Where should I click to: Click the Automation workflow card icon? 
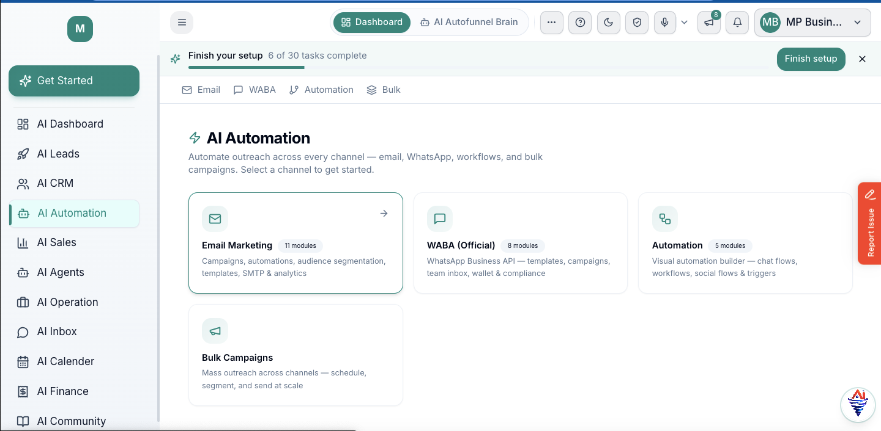click(665, 219)
